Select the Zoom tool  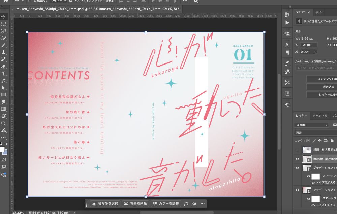coord(3,123)
